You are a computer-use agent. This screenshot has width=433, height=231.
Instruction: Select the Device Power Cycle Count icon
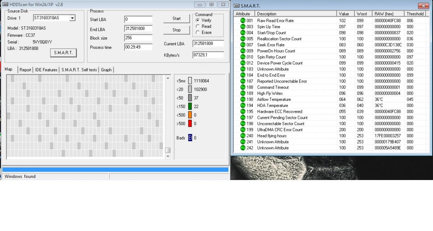click(242, 63)
